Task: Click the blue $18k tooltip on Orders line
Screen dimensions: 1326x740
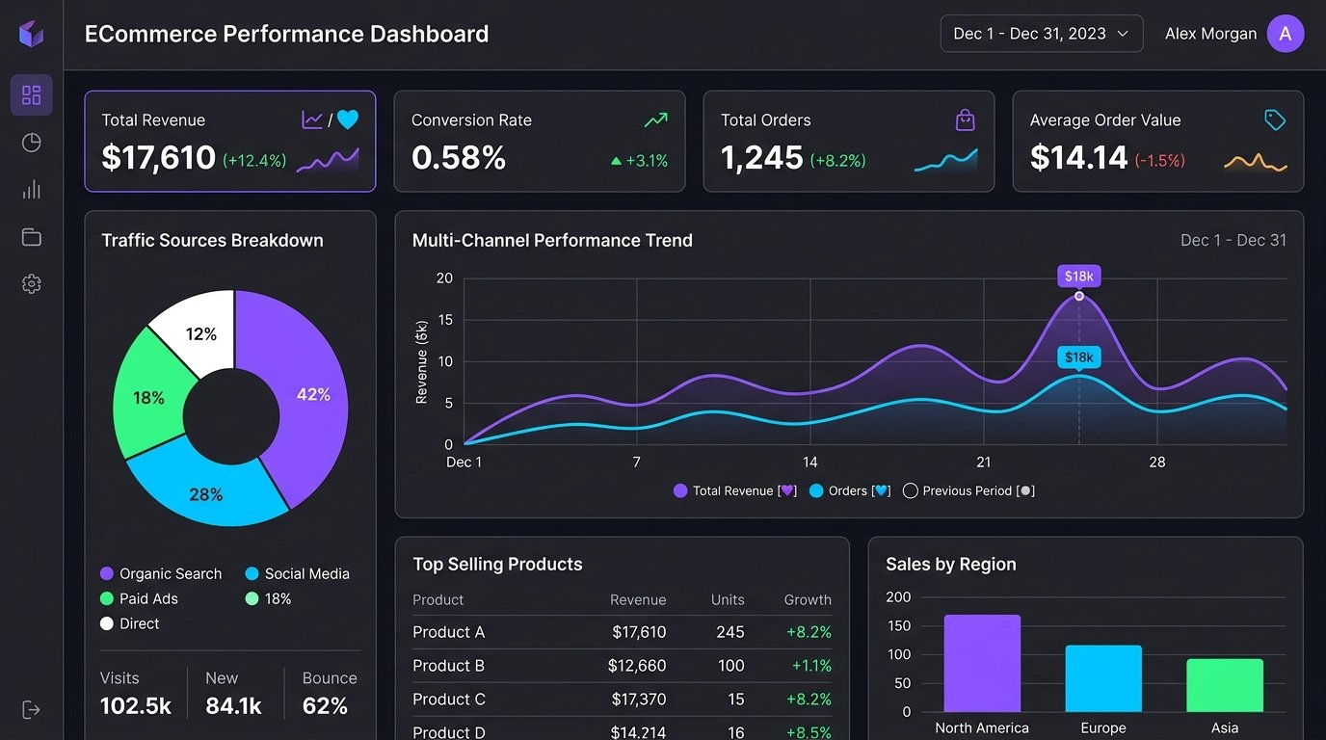Action: pyautogui.click(x=1078, y=357)
